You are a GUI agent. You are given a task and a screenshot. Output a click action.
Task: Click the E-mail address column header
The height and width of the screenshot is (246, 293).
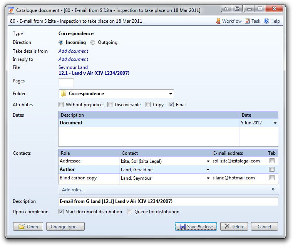[x=238, y=153]
